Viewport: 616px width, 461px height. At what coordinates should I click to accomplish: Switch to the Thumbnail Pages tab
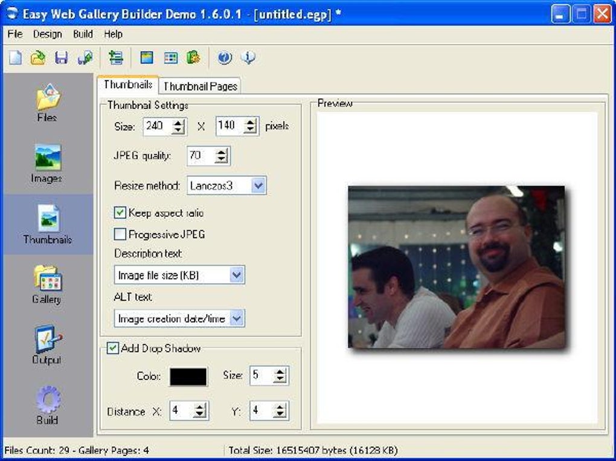click(x=200, y=86)
